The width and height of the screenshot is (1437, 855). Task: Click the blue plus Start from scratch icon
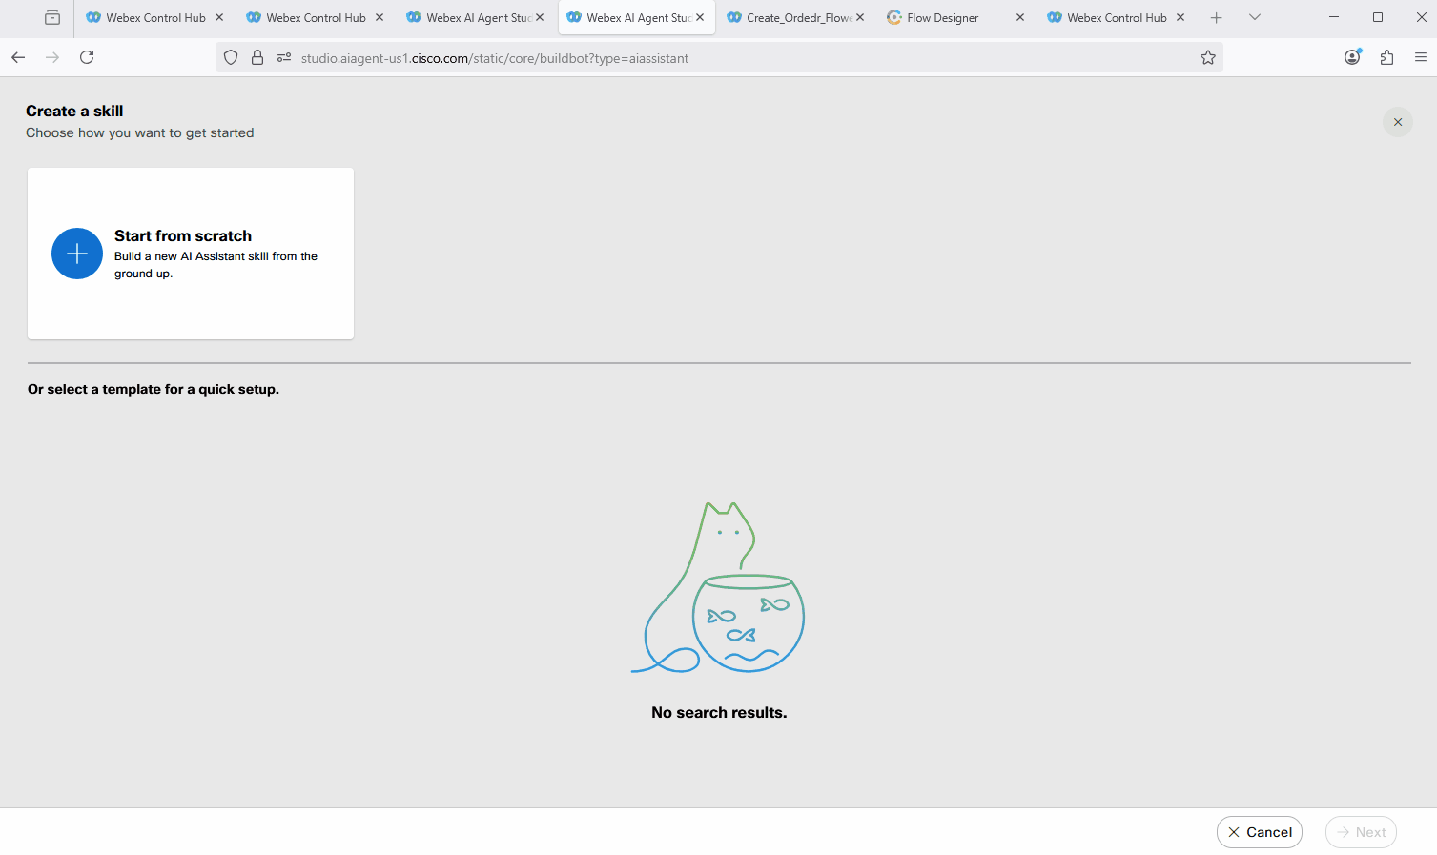coord(77,254)
